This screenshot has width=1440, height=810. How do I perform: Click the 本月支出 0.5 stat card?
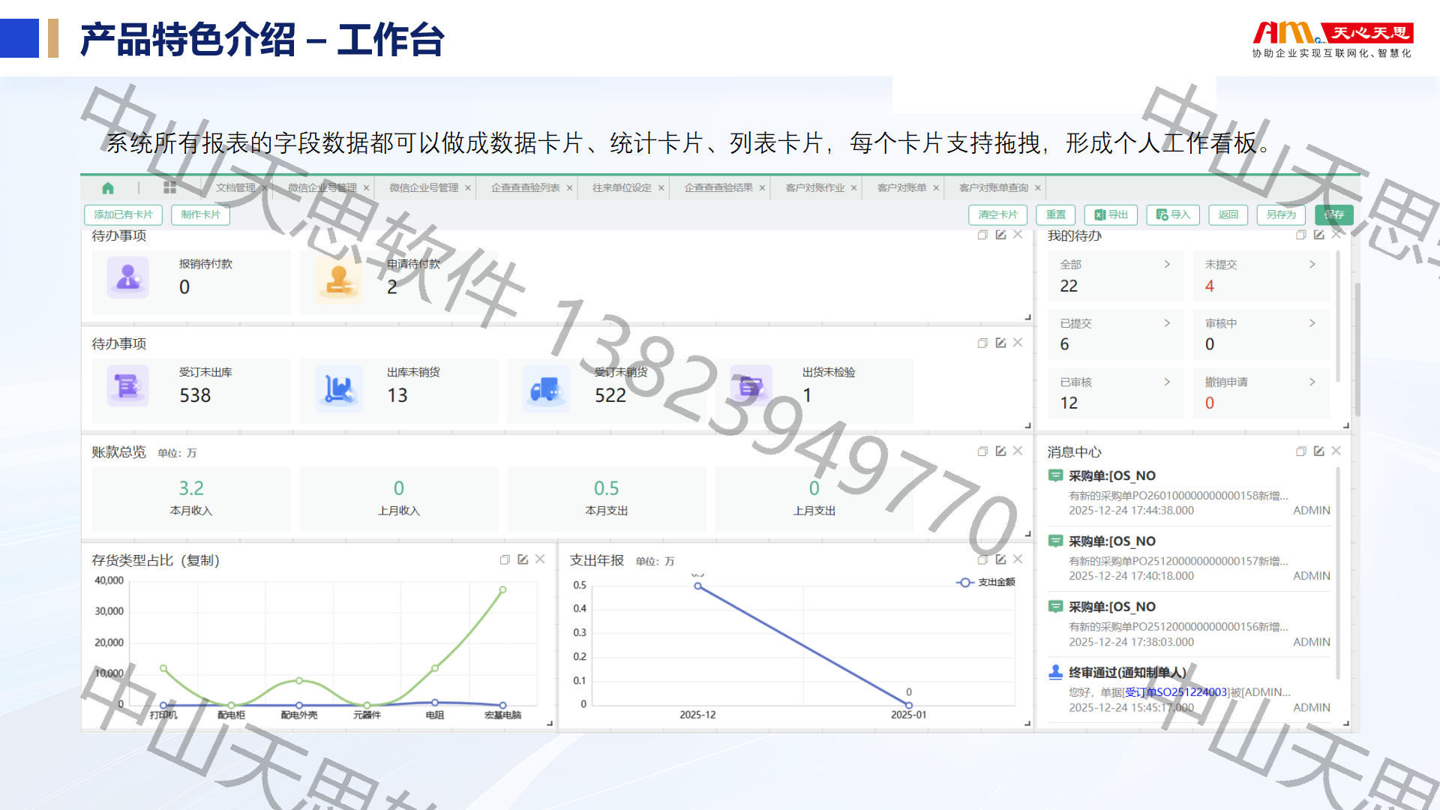click(x=606, y=499)
